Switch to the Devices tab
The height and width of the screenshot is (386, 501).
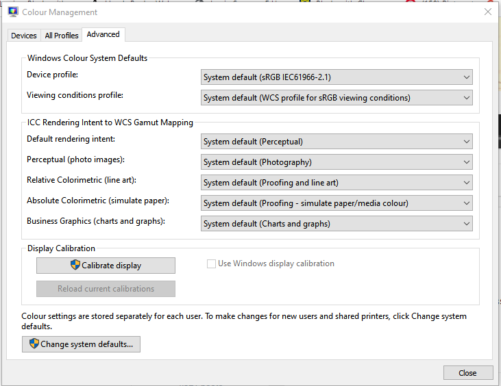24,36
